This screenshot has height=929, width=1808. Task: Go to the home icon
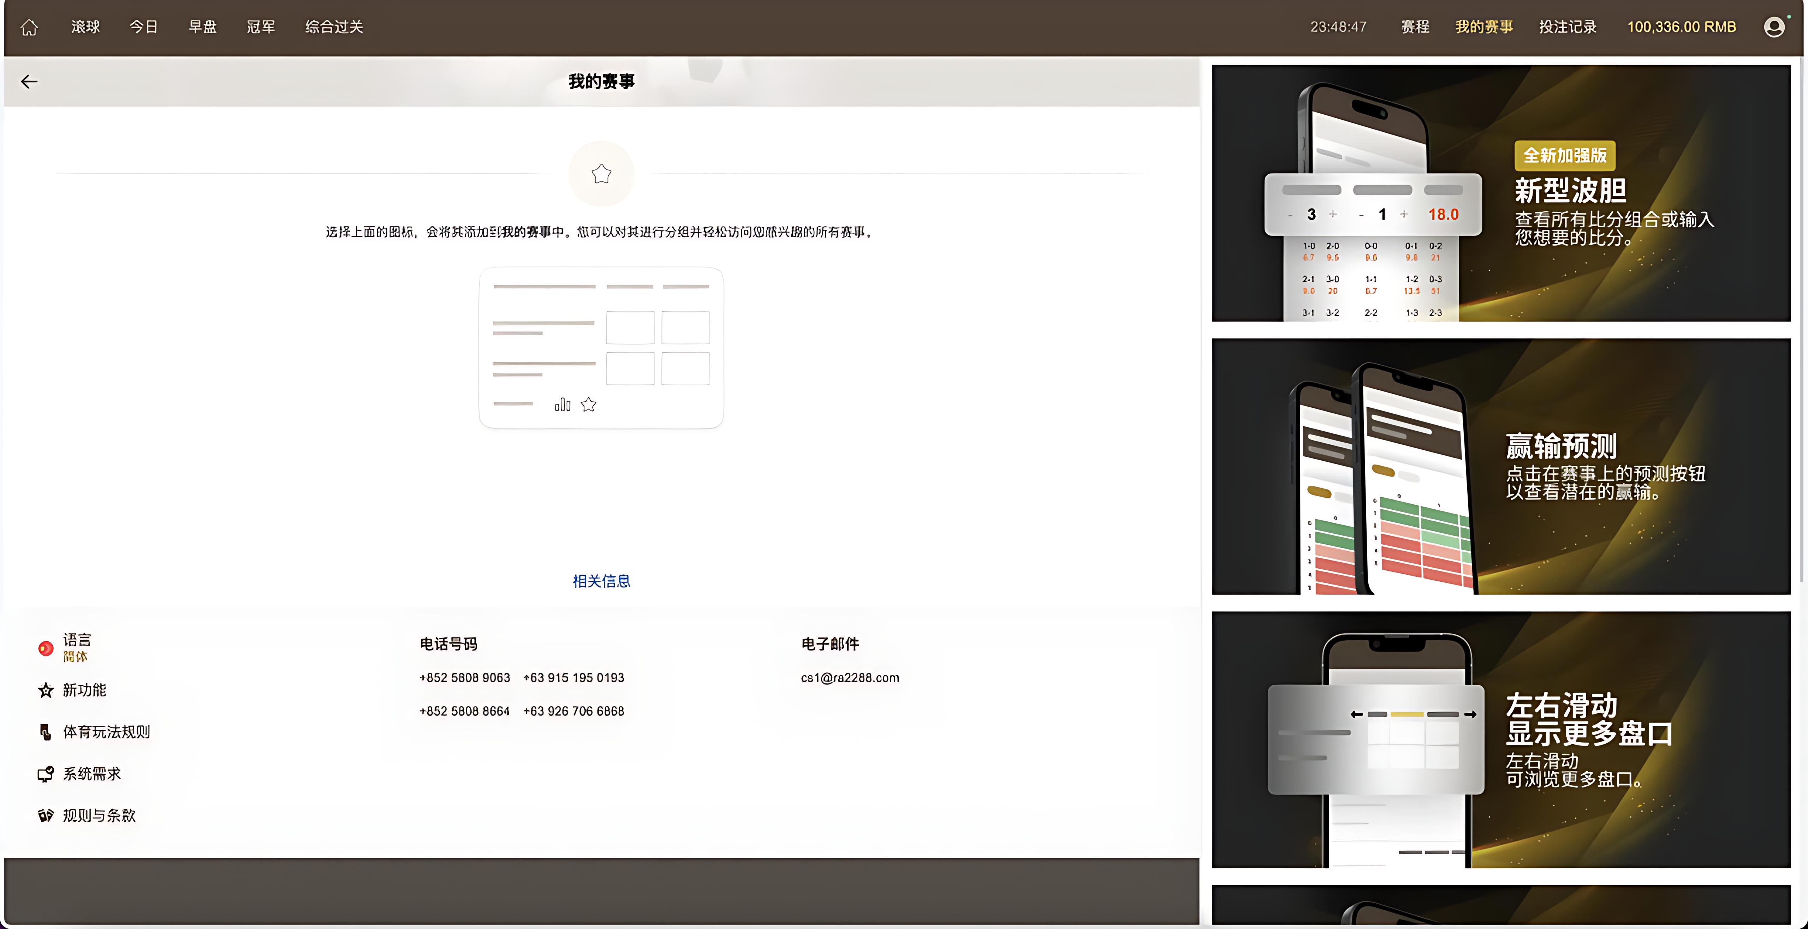(29, 28)
